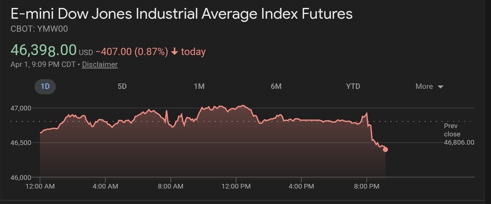Click the 46,398.00 current price
The width and height of the screenshot is (491, 204).
(x=44, y=50)
